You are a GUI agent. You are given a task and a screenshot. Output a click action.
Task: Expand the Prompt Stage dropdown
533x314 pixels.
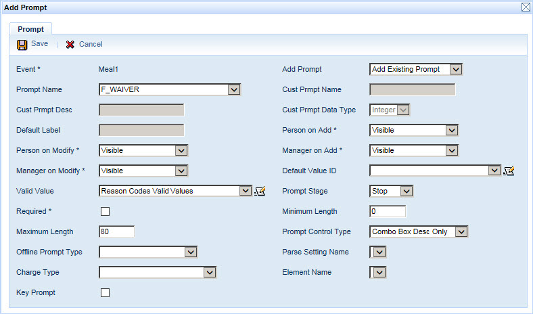tap(406, 191)
